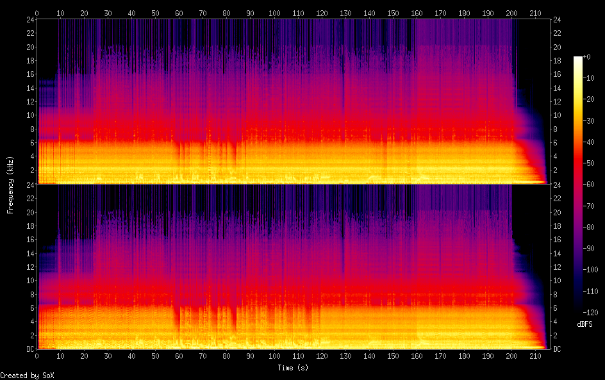The height and width of the screenshot is (380, 605).
Task: Select the "-20" color scale label
Action: [588, 99]
